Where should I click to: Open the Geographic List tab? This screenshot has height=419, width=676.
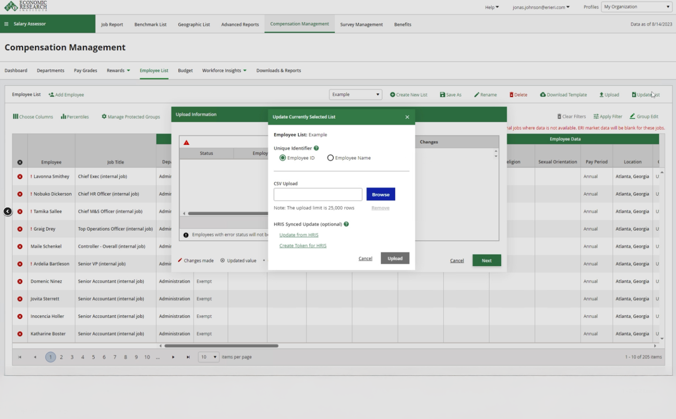194,24
